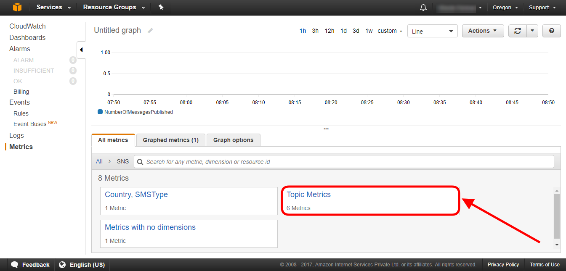Click NumberOfMessagesPublished legend label
The image size is (566, 271).
pos(138,112)
